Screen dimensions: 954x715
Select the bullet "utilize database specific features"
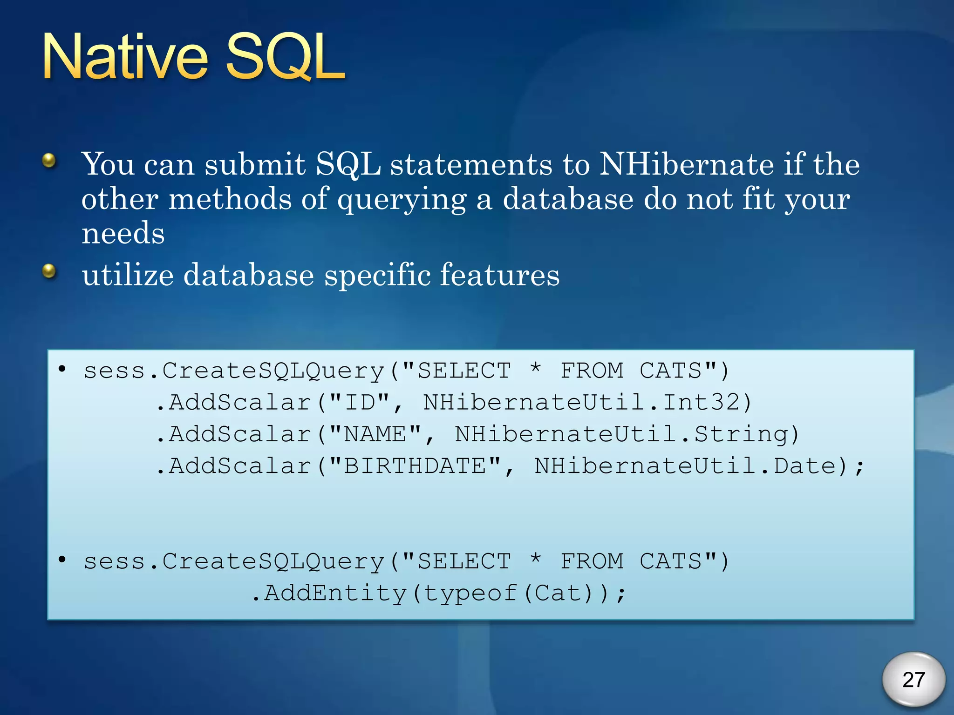pos(320,275)
